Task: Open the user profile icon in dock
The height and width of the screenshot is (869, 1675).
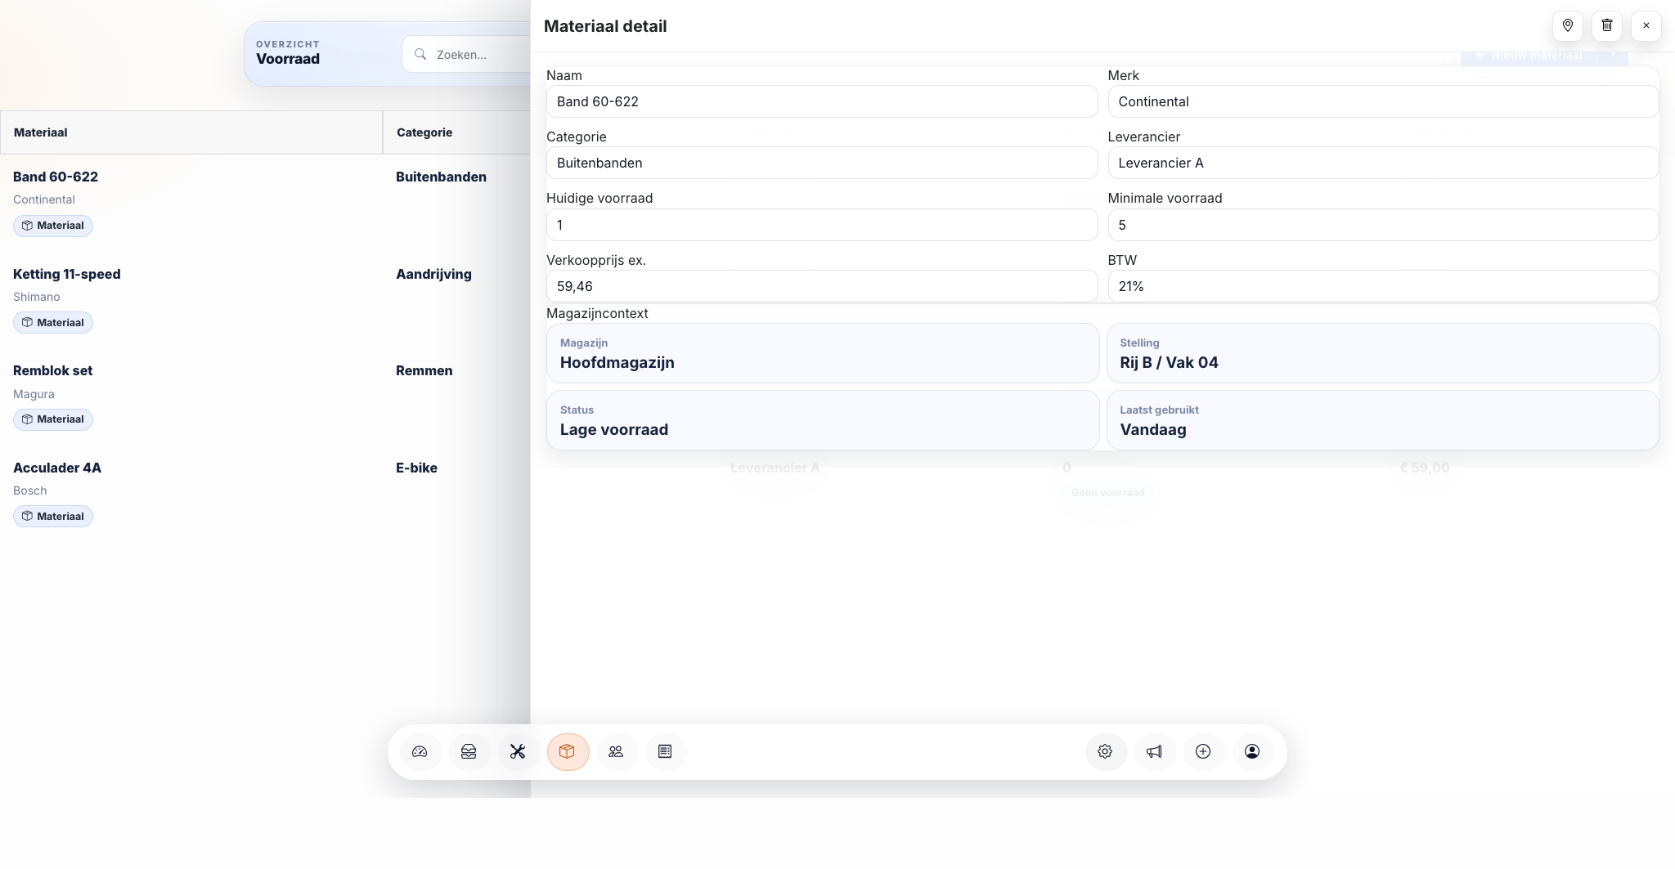Action: [x=1252, y=751]
